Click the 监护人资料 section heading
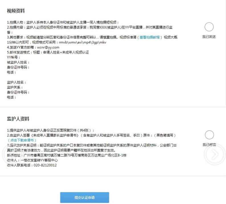Image resolution: width=226 pixels, height=204 pixels. pyautogui.click(x=18, y=119)
